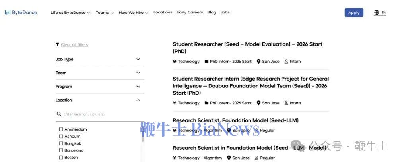400x162 pixels.
Task: Click the ByteDance logo icon
Action: coord(7,12)
